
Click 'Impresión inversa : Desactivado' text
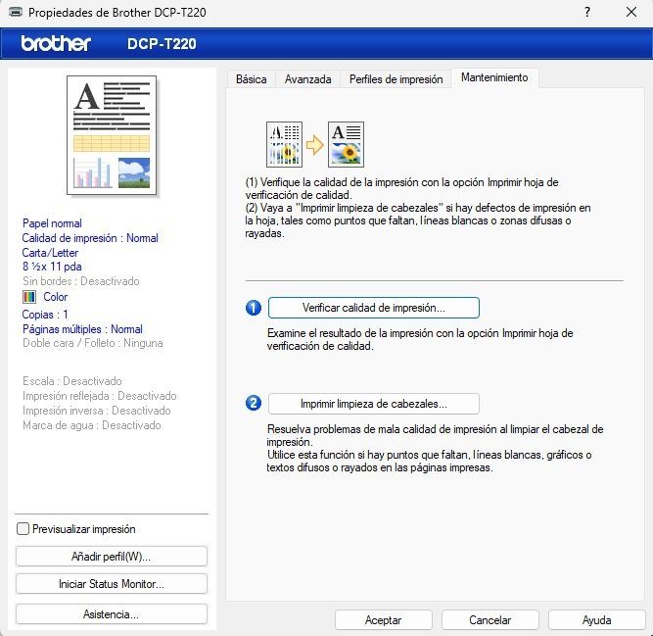click(97, 411)
